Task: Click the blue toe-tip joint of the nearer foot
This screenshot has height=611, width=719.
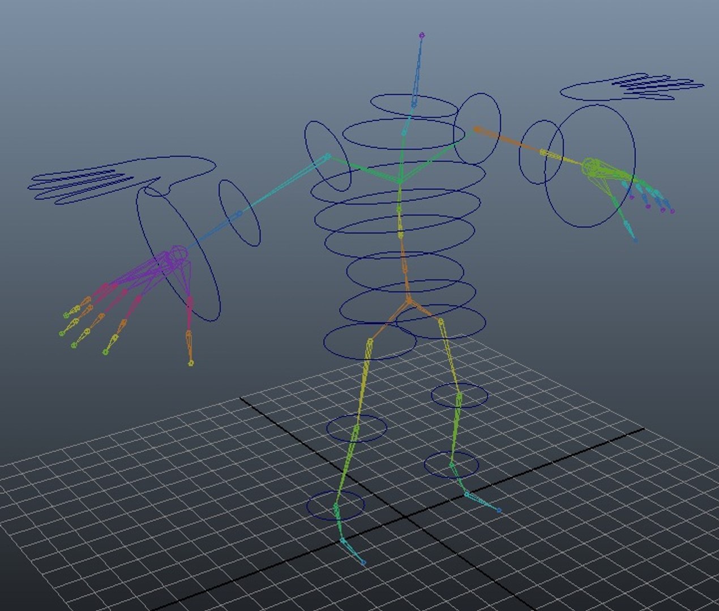Action: tap(363, 562)
